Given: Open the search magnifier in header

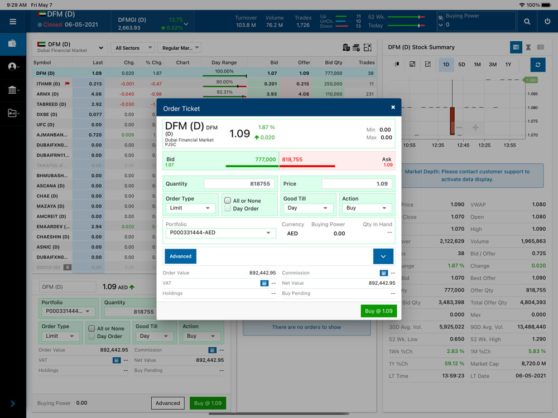Looking at the screenshot, I should point(527,22).
